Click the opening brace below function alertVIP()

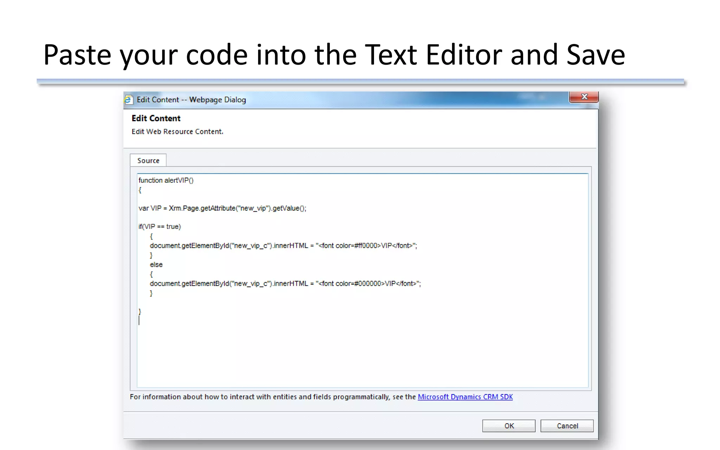point(140,190)
